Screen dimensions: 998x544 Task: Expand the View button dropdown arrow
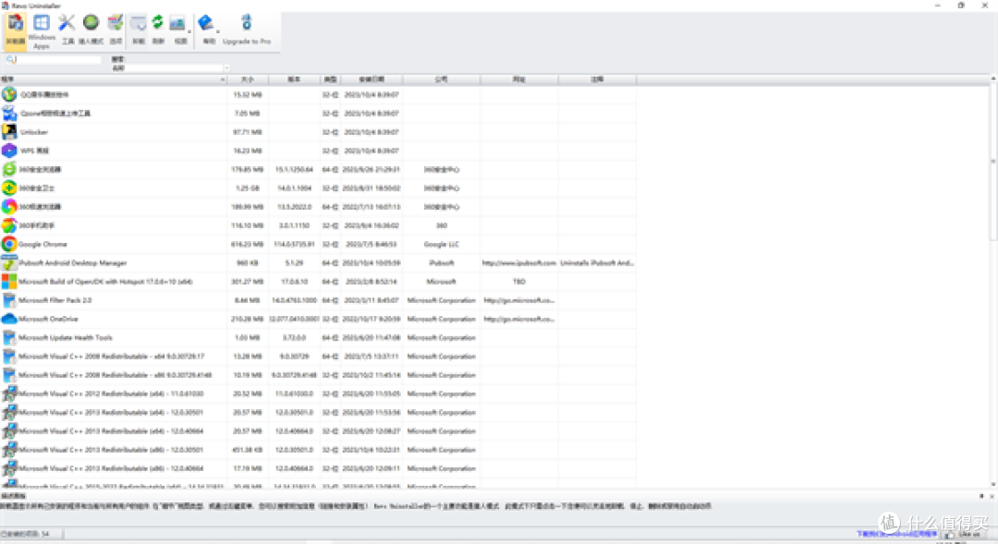189,30
